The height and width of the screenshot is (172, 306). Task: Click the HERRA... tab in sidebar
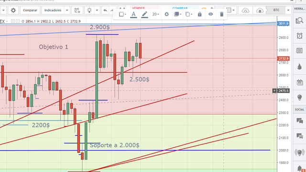299,9
